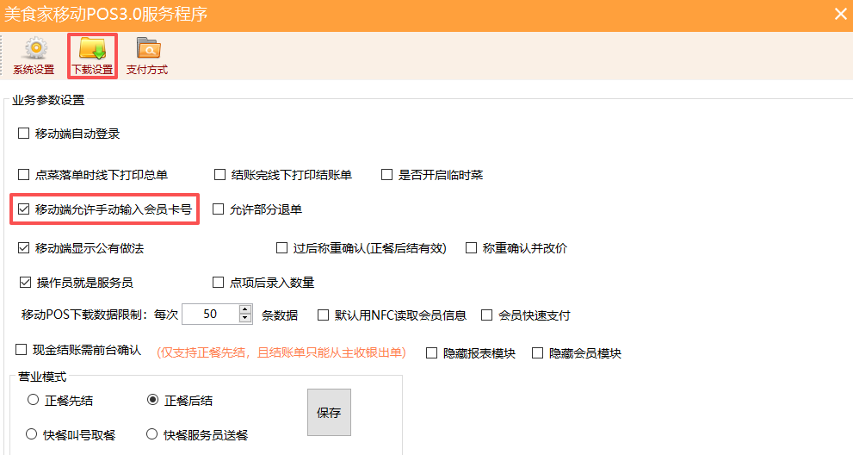Increase download limit with up arrow
The image size is (853, 455).
pyautogui.click(x=245, y=310)
